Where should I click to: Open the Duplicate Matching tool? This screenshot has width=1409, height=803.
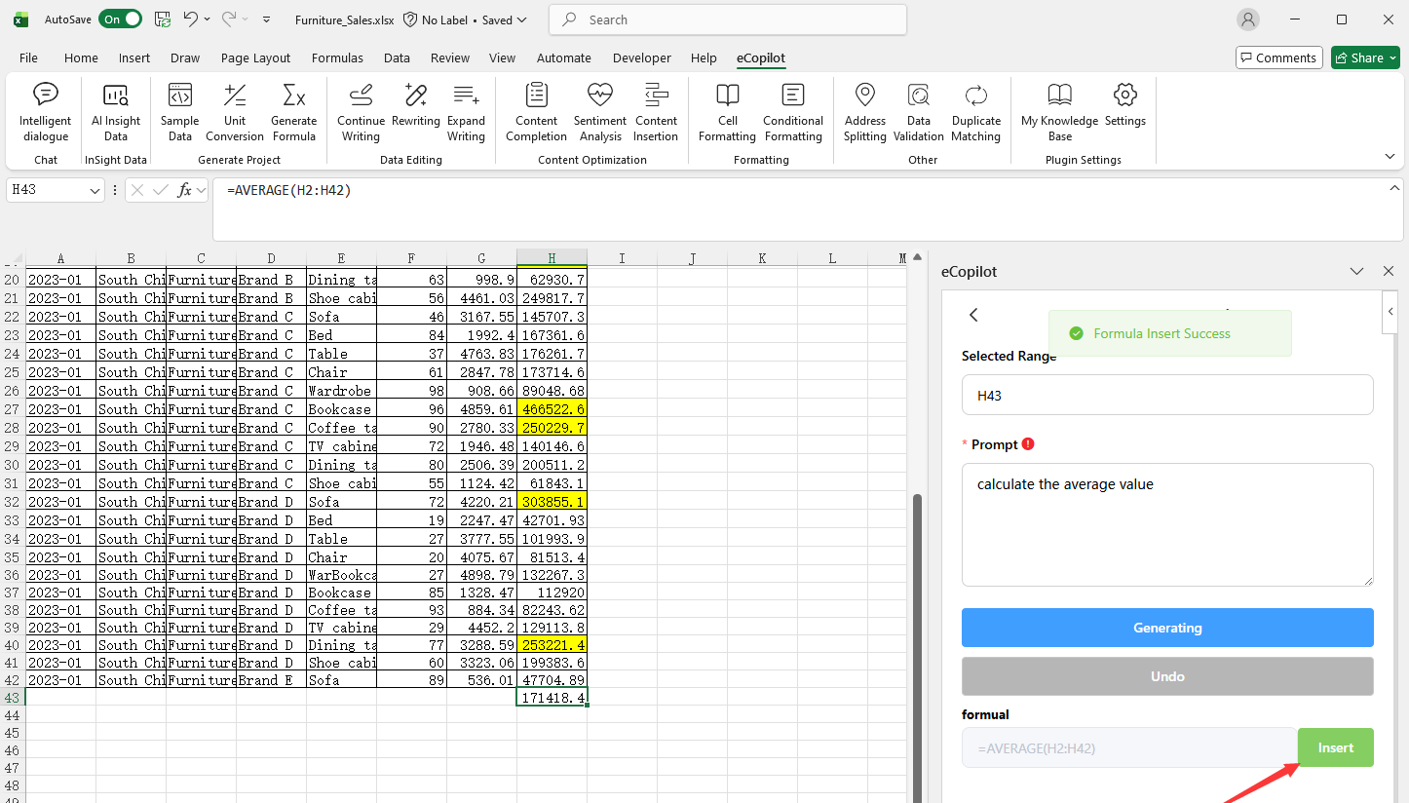pyautogui.click(x=975, y=110)
